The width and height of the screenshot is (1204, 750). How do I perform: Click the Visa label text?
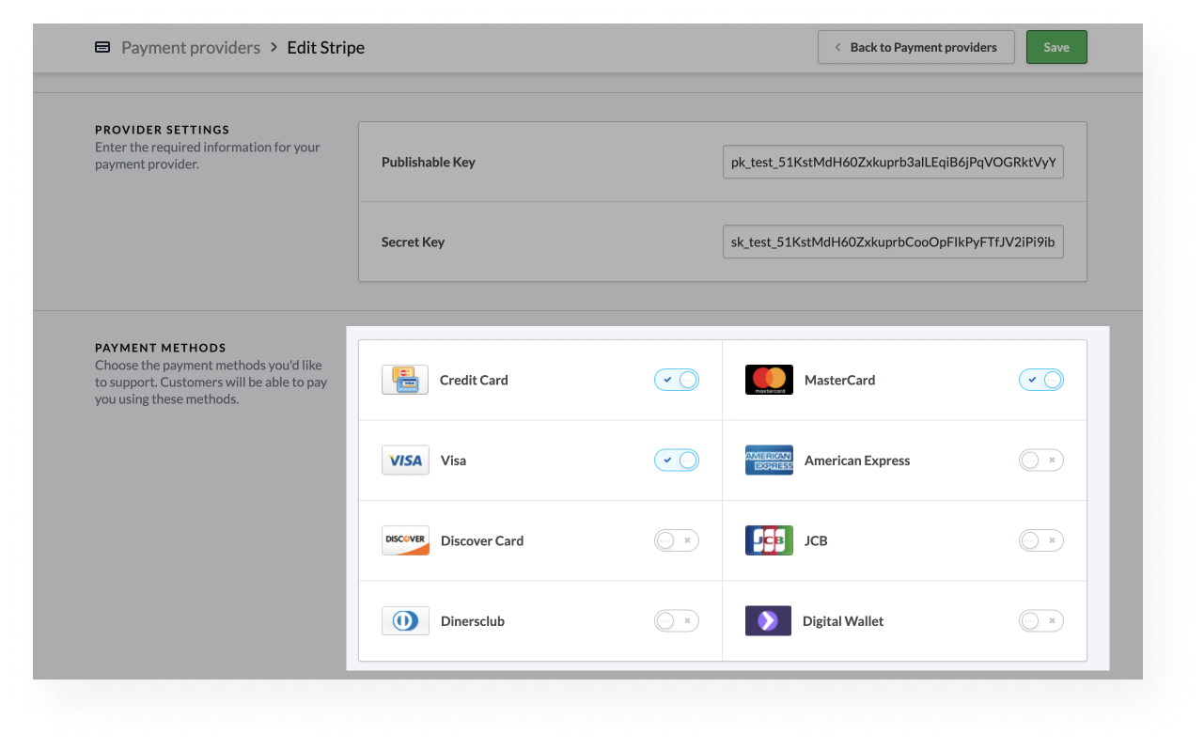coord(453,461)
